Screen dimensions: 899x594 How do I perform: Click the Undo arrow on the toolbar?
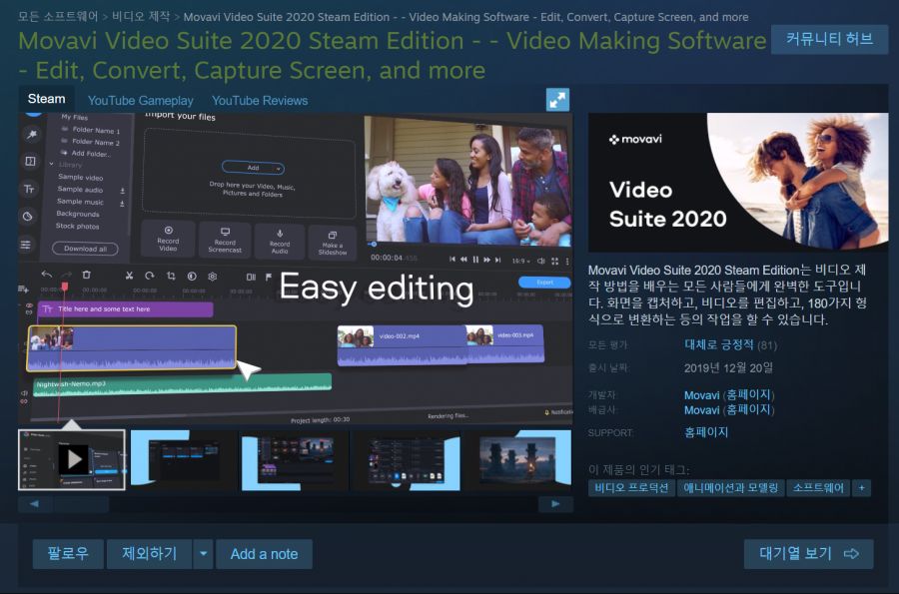tap(45, 276)
